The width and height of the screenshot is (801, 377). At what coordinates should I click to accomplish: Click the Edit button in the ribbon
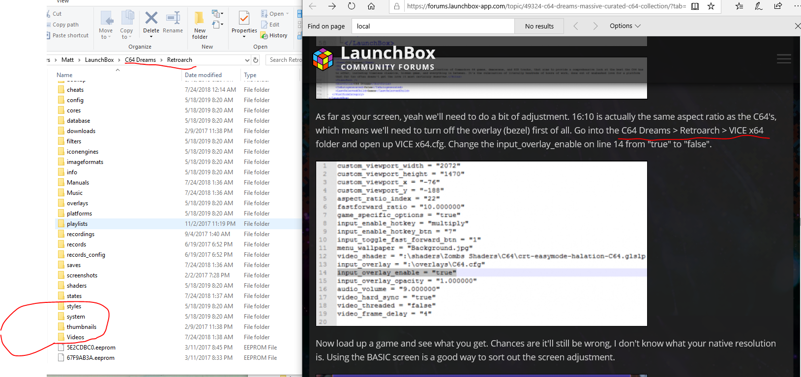coord(270,25)
